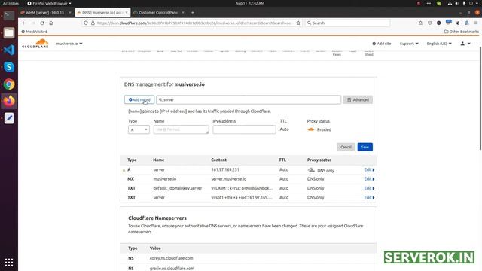The image size is (482, 271).
Task: Click the Firefox icon in the dock
Action: [9, 101]
